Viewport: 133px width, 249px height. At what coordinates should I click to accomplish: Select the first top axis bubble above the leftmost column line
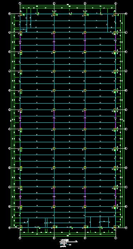[x=20, y=3]
